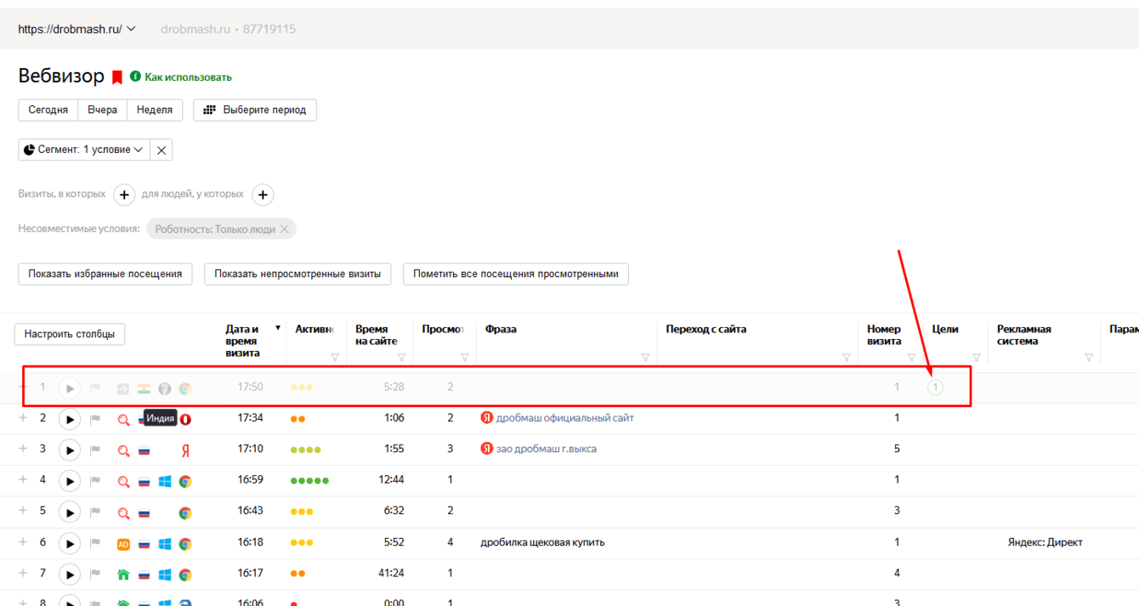The image size is (1139, 606).
Task: Flag visit 6 as favorite
Action: tap(95, 543)
